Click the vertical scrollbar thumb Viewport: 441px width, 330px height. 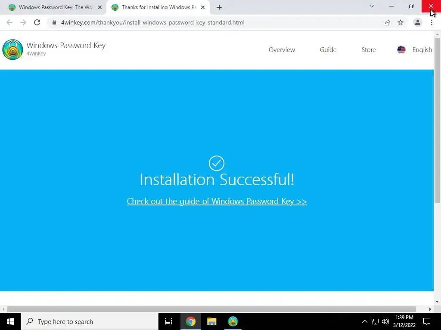438,120
